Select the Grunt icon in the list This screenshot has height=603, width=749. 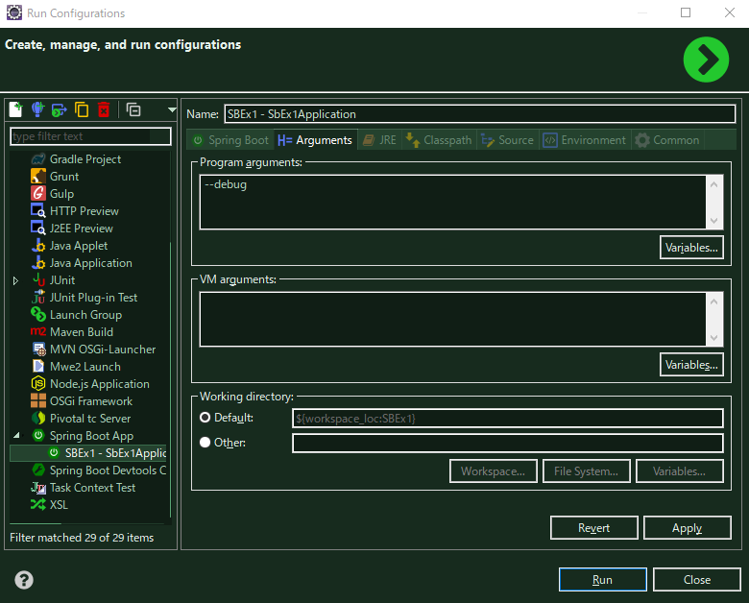(38, 177)
